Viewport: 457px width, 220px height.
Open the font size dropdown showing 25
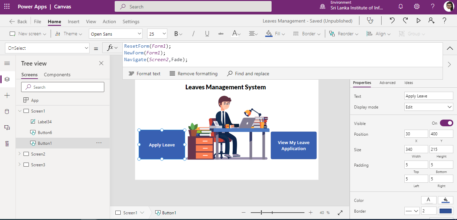point(157,34)
